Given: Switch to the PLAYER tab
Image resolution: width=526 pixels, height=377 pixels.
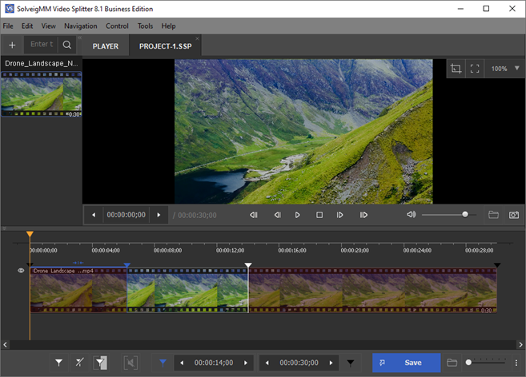Looking at the screenshot, I should coord(106,46).
